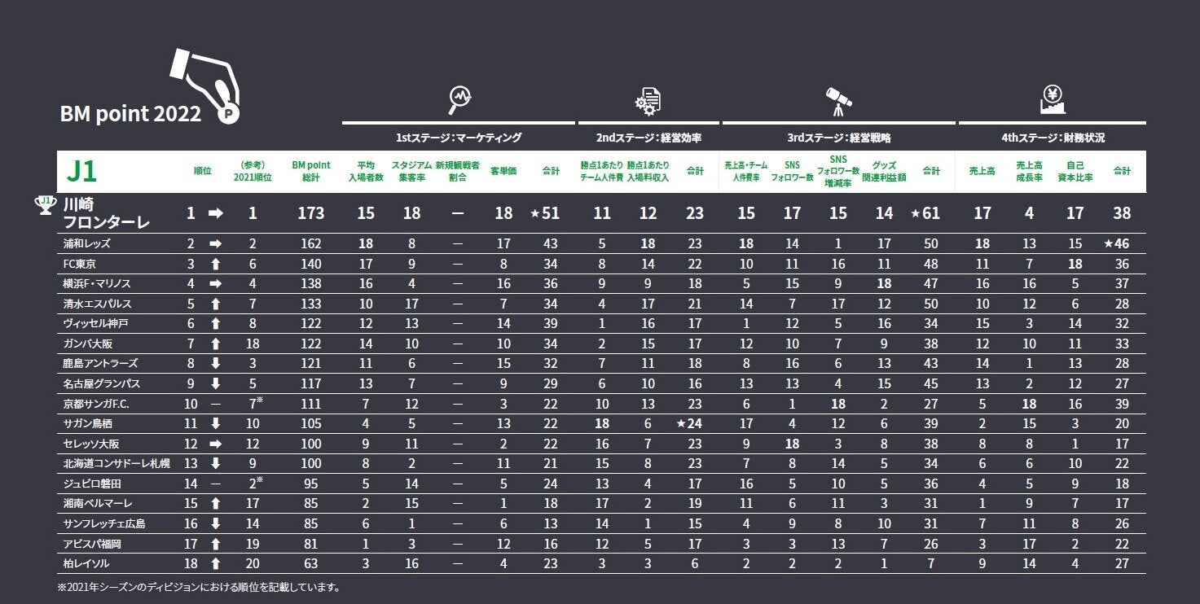This screenshot has width=1200, height=604.
Task: Click the trophy icon beside 川崎フロンターレ
Action: click(46, 205)
